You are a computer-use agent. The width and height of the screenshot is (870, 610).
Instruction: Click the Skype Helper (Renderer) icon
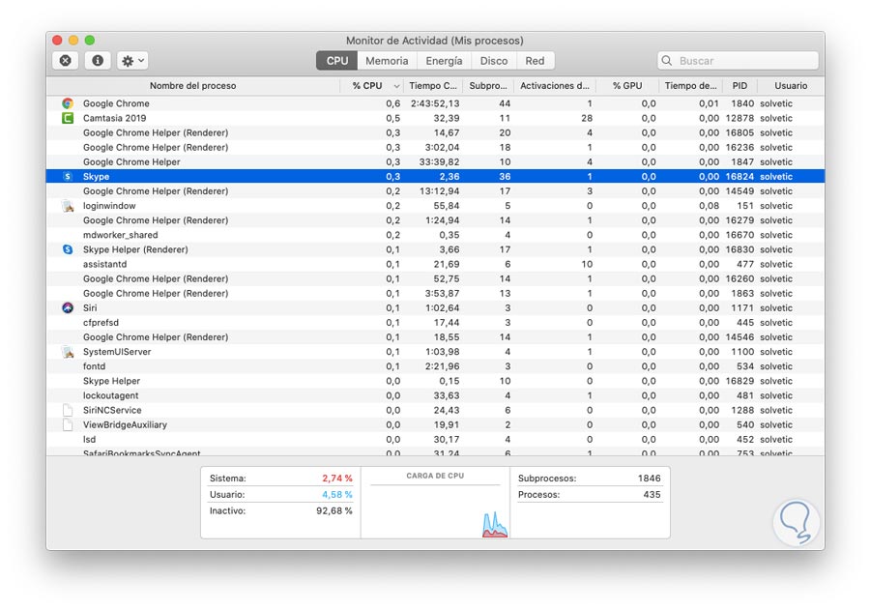click(x=68, y=249)
